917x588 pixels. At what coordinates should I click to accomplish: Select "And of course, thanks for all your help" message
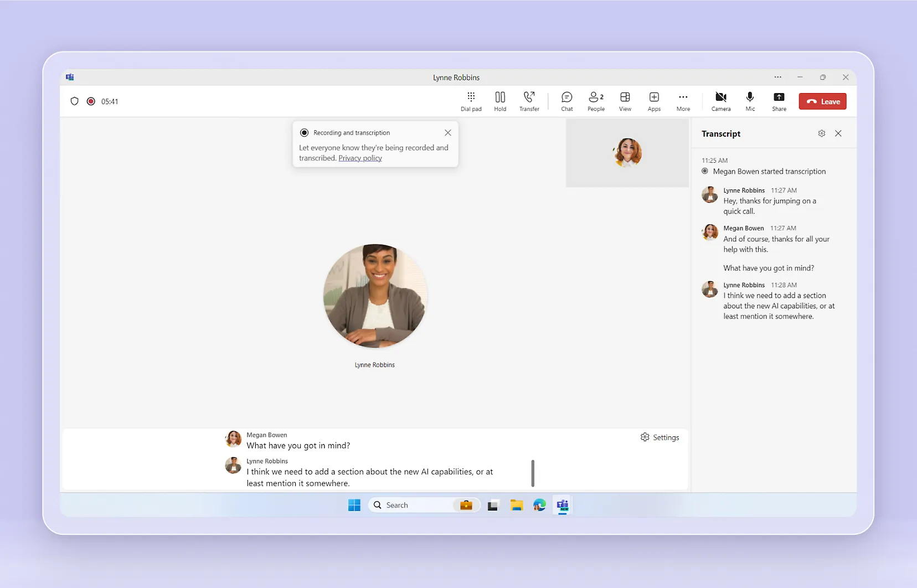[x=776, y=244]
